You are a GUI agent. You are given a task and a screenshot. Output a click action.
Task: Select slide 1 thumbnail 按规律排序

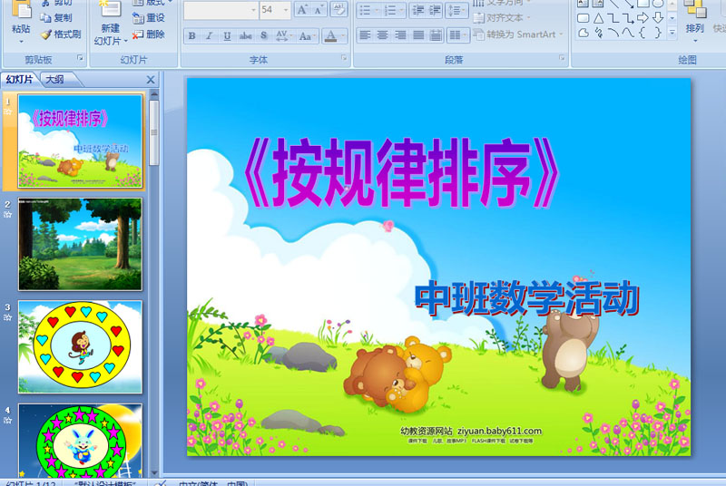click(x=80, y=141)
